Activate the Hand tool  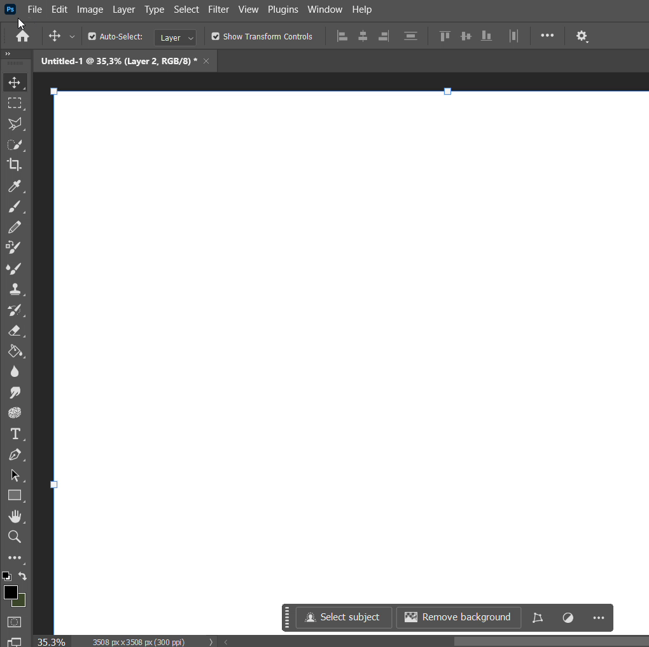coord(15,516)
